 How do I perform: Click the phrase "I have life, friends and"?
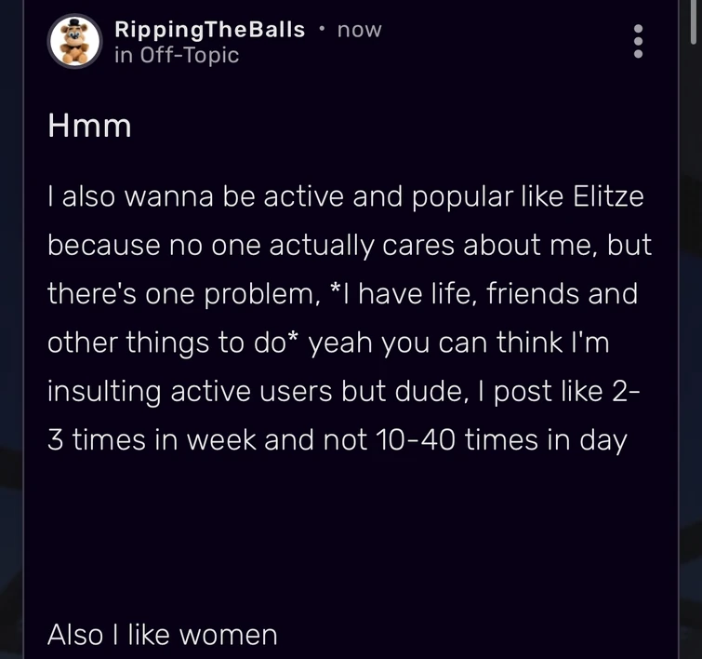tap(484, 293)
